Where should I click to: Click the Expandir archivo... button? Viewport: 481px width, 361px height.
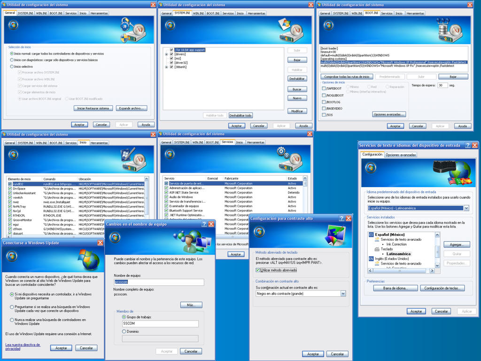132,109
